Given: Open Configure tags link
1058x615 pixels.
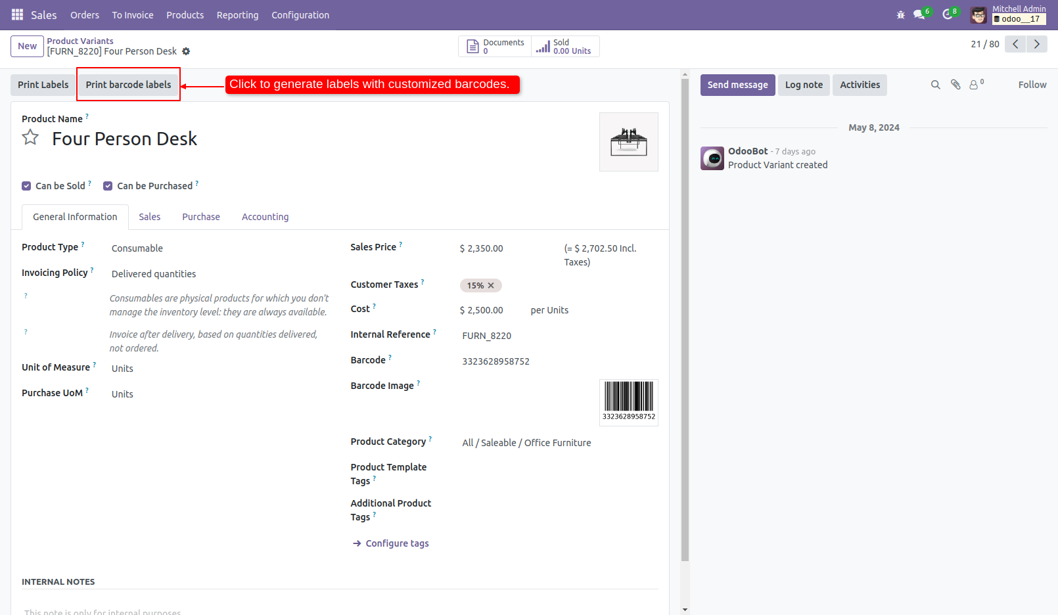Looking at the screenshot, I should coord(396,543).
